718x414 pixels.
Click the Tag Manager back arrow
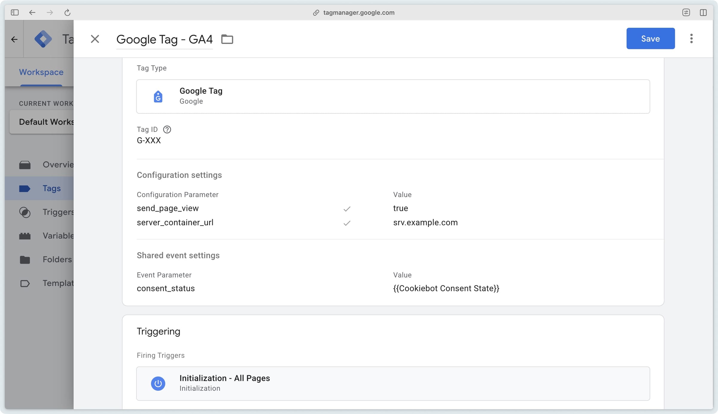tap(14, 39)
